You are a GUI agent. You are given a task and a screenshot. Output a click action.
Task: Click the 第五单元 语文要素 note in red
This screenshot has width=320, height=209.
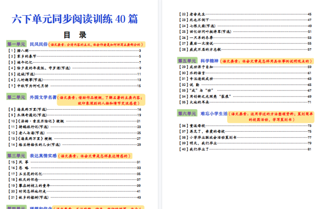point(267,61)
